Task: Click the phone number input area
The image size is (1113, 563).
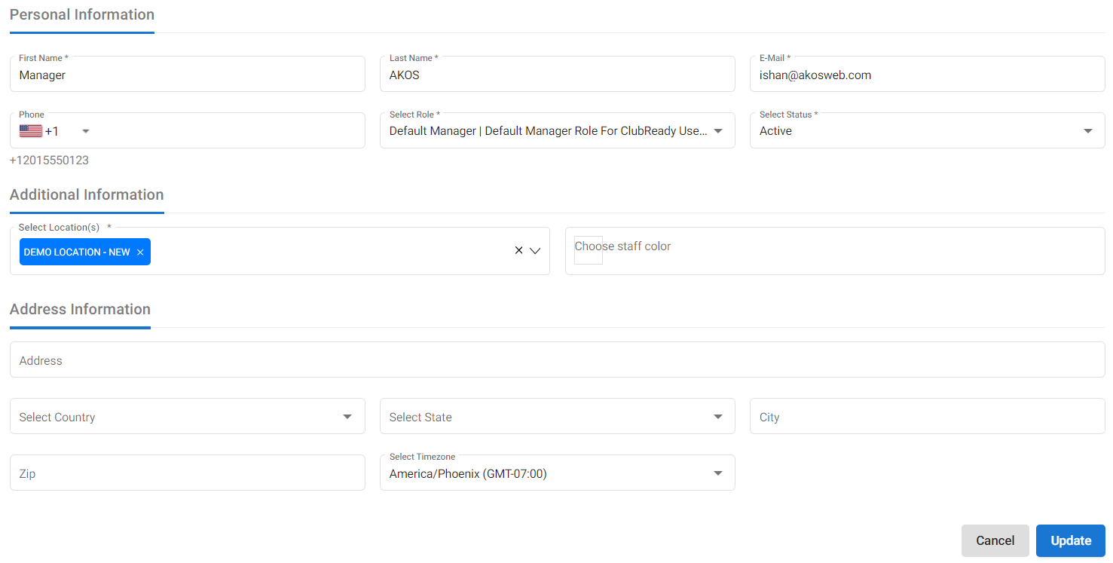Action: 226,131
